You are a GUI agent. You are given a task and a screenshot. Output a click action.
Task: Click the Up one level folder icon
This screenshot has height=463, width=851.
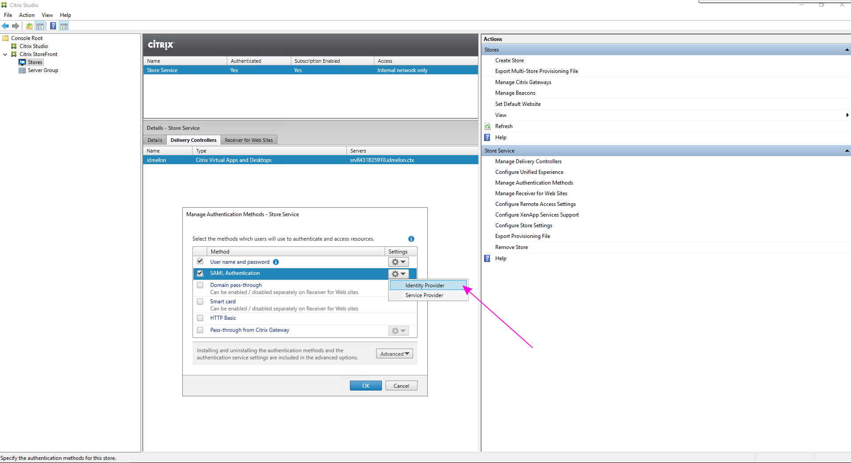tap(29, 26)
